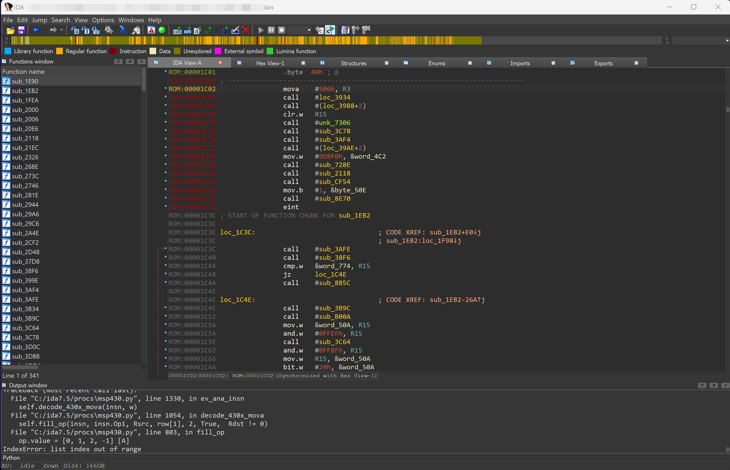Close the Functions window panel
The height and width of the screenshot is (470, 730).
tap(141, 61)
